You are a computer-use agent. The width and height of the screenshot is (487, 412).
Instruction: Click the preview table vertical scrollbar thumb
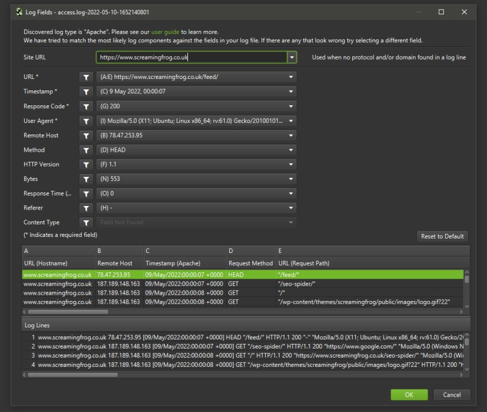point(466,279)
